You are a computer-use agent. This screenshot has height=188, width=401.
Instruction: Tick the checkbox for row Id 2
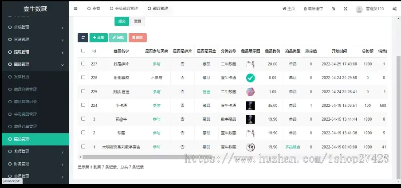pos(83,133)
